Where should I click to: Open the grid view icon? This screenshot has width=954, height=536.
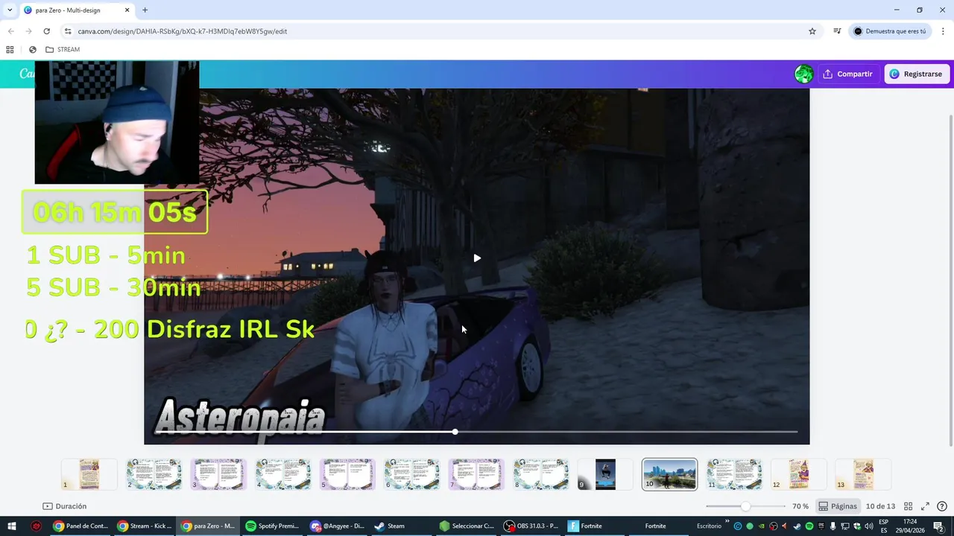tap(908, 506)
